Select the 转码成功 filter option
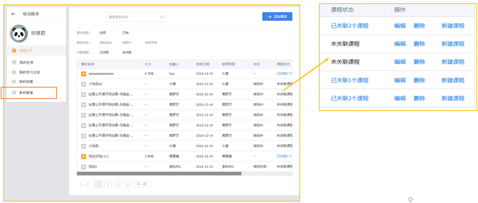 pos(105,43)
